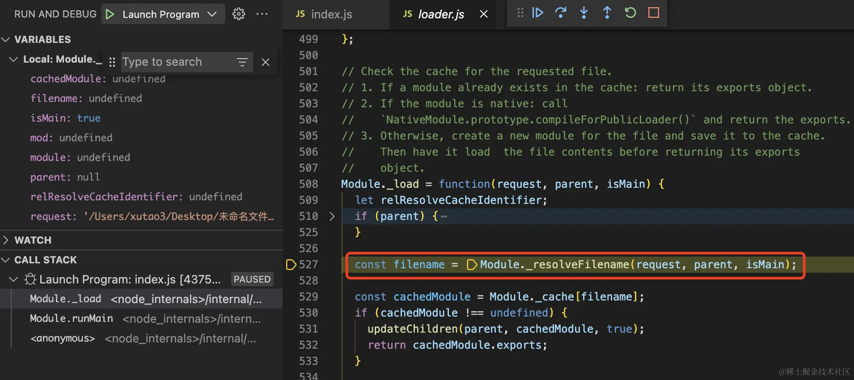The width and height of the screenshot is (854, 380).
Task: Click the inline breakpoint before Module._resolveFilename
Action: 471,265
